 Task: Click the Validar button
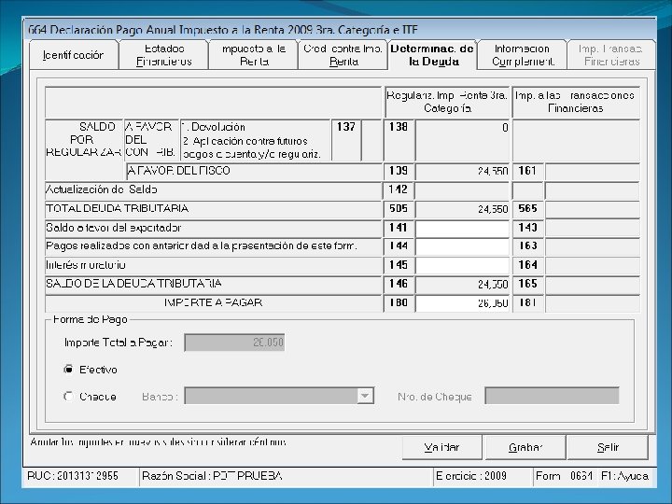pyautogui.click(x=441, y=447)
